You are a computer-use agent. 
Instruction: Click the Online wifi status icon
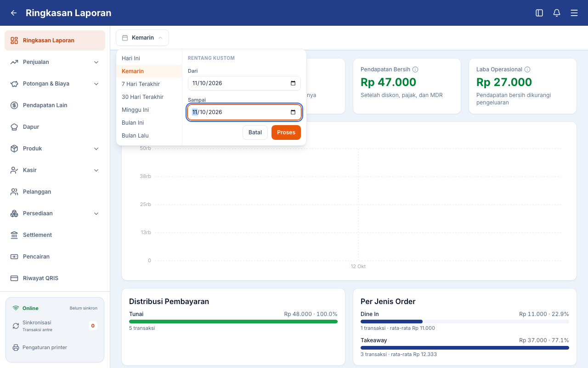[x=16, y=308]
